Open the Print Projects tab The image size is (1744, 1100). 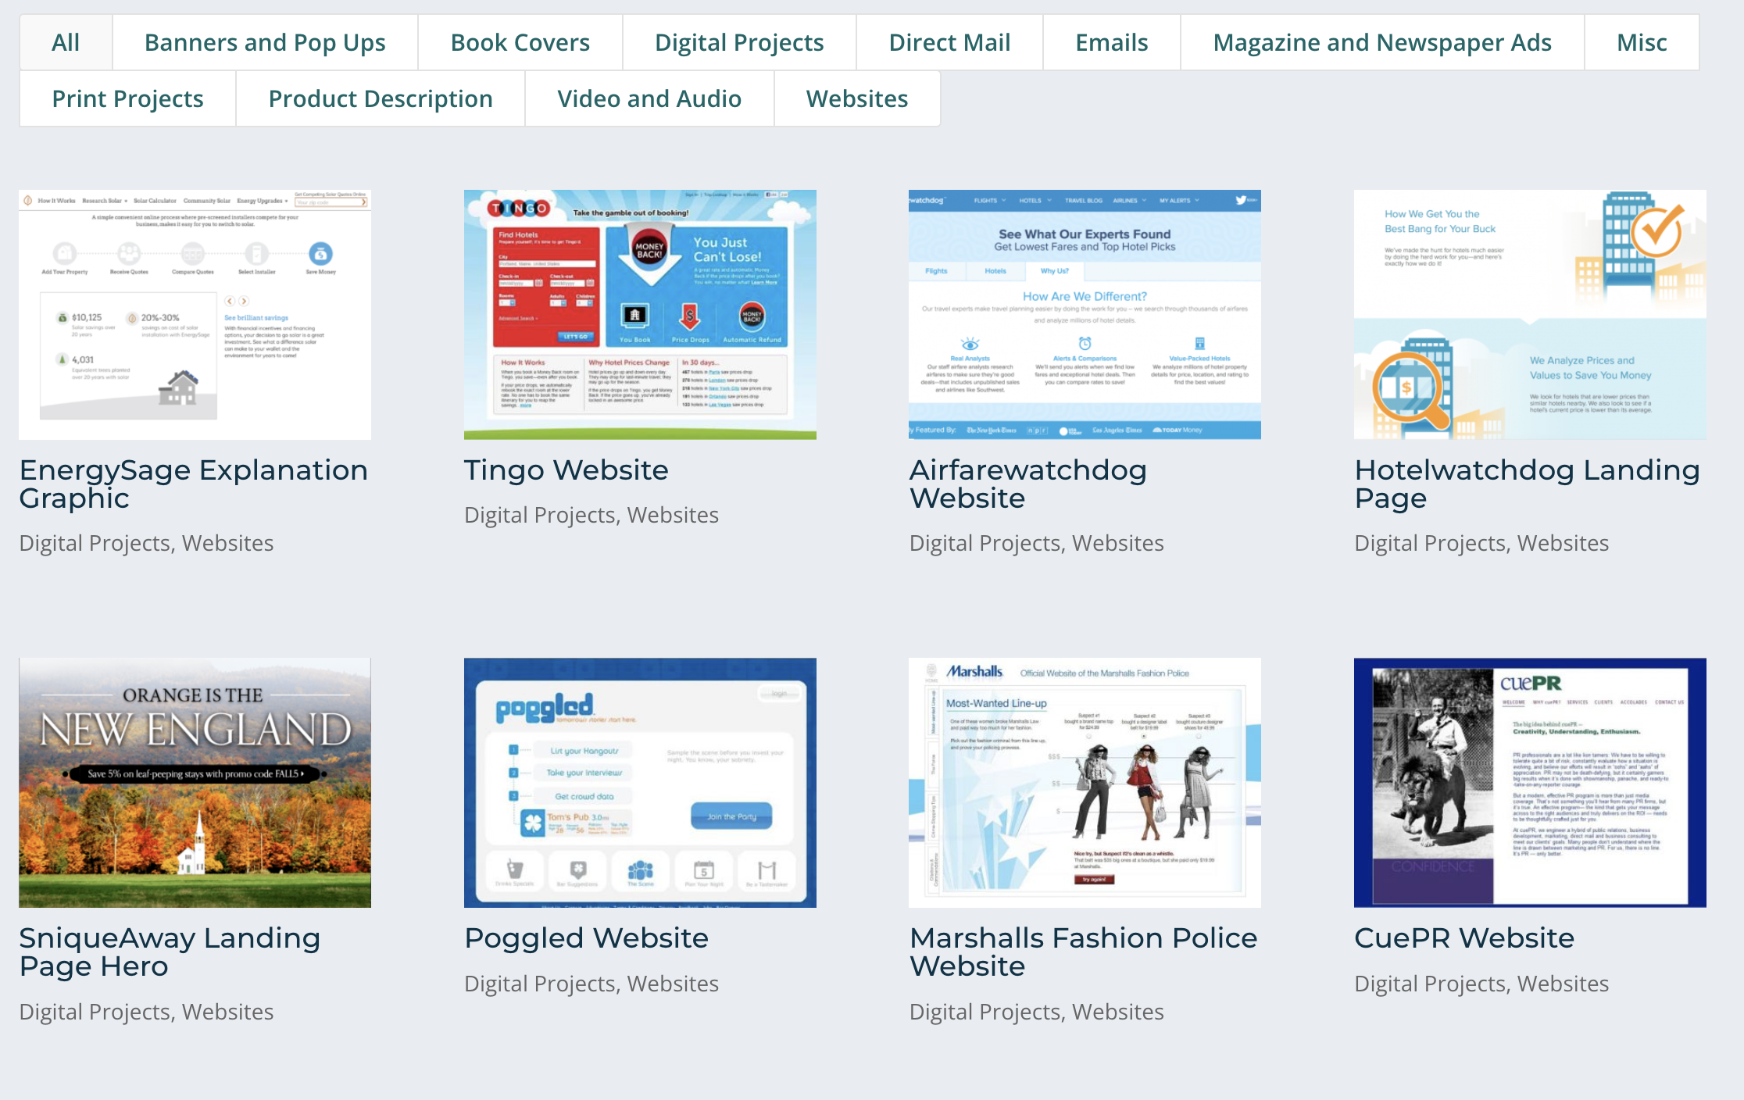click(127, 98)
